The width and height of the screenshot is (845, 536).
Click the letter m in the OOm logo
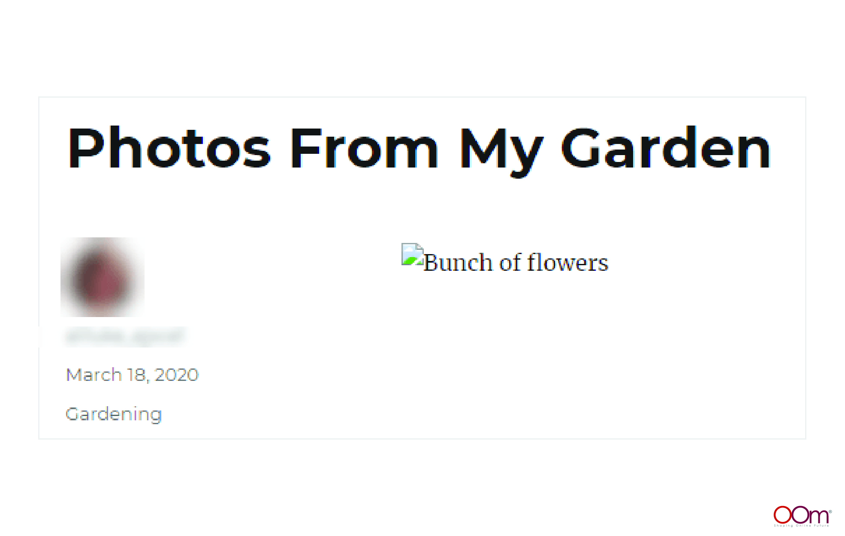[819, 516]
